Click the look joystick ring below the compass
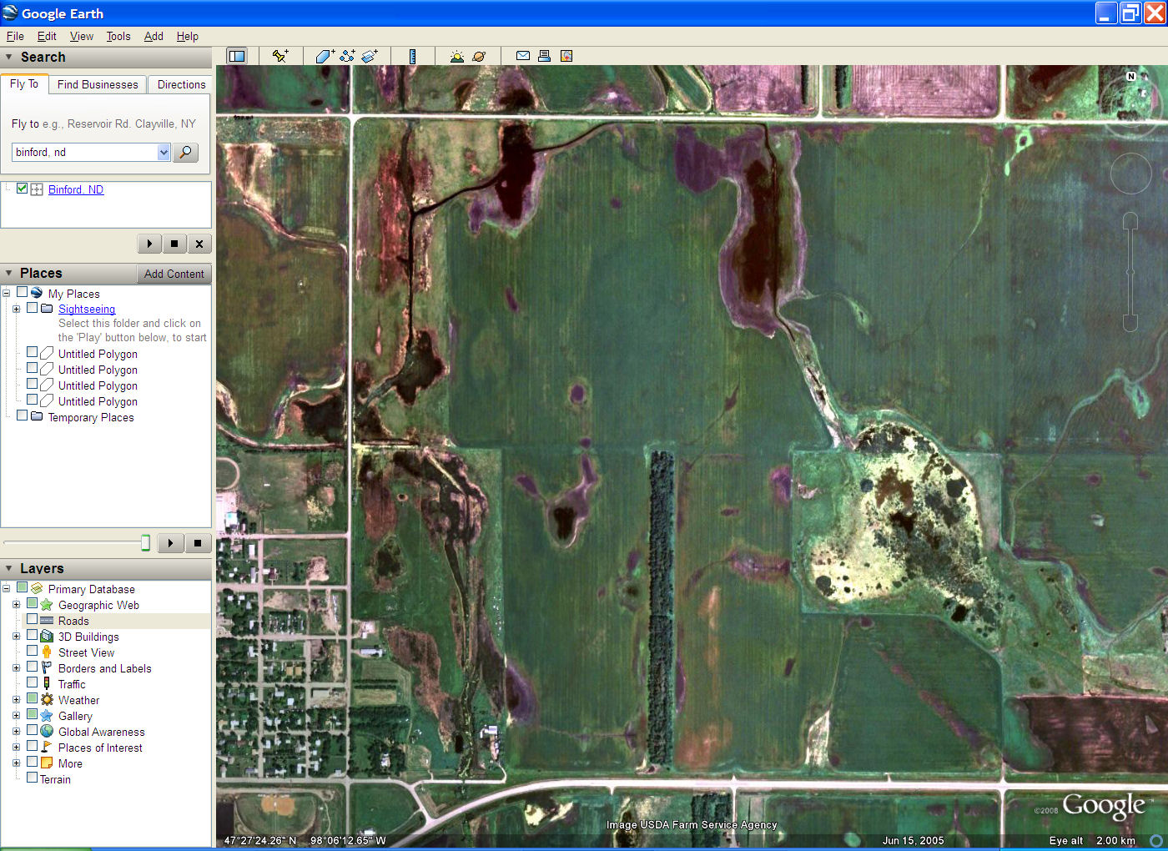Screen dimensions: 1168x851 [x=1131, y=174]
